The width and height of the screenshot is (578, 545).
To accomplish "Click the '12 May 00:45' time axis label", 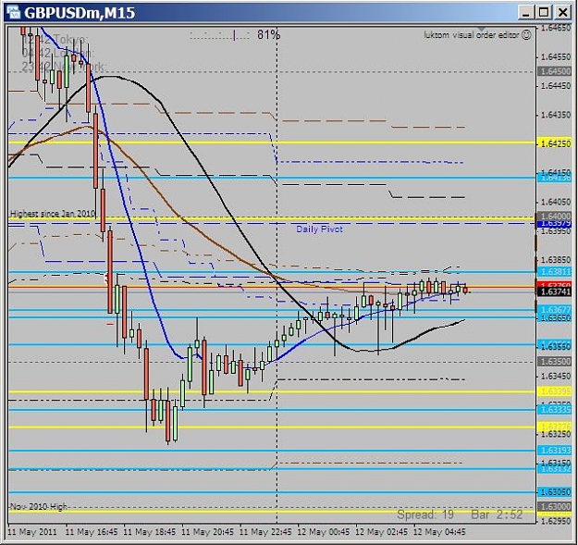I will [324, 532].
